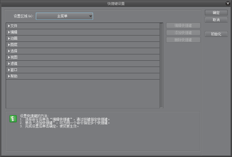Click the 删除快捷键 button

coord(183,40)
